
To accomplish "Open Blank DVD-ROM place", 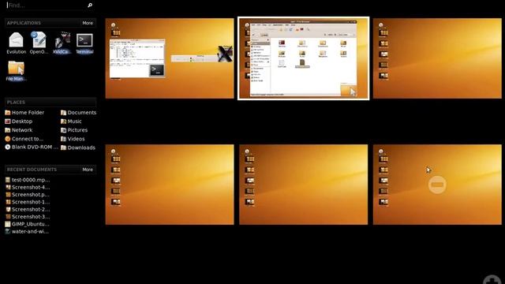I will (x=32, y=147).
